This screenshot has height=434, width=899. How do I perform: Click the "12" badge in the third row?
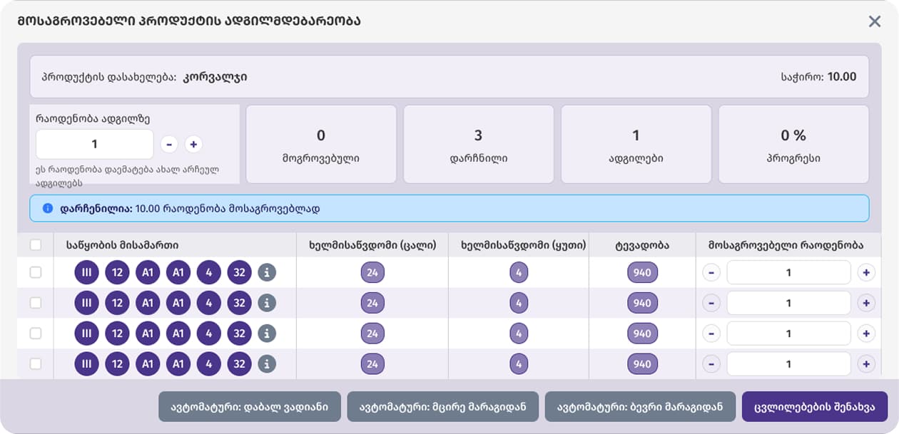117,333
